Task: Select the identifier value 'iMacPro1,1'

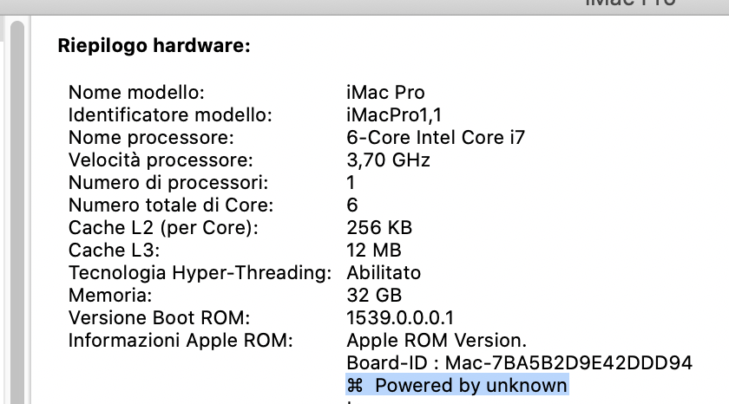Action: coord(394,114)
